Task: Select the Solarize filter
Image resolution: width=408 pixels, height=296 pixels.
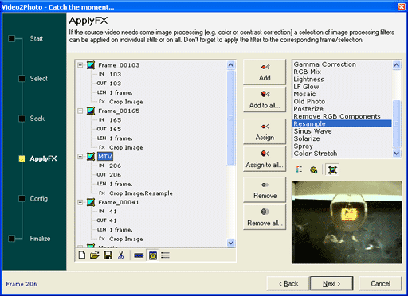Action: (x=342, y=138)
